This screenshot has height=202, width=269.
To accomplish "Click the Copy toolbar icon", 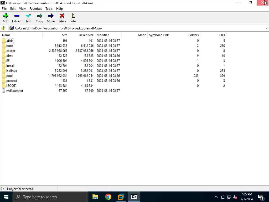I will pos(39,16).
